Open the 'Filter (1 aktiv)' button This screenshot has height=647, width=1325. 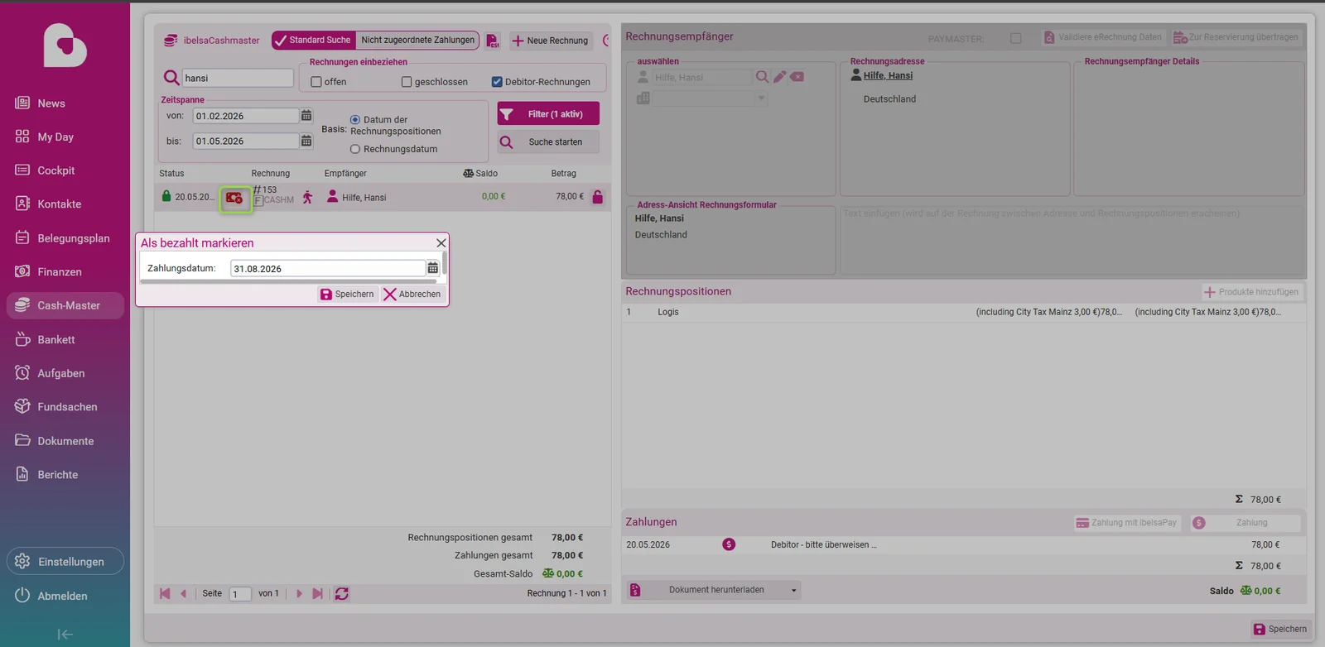coord(547,114)
